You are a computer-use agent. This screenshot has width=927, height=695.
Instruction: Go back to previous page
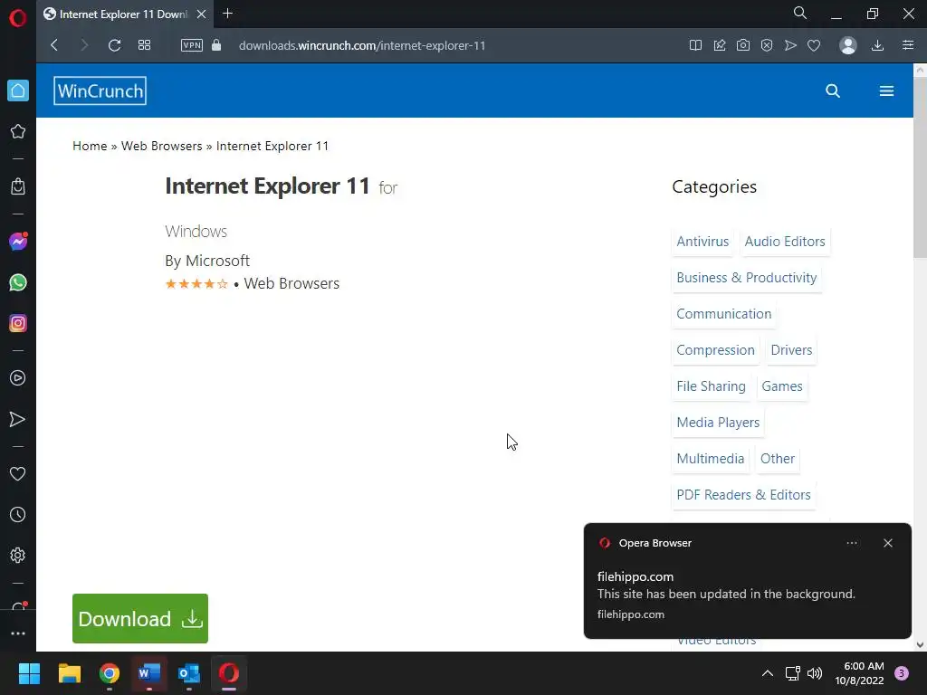tap(54, 45)
